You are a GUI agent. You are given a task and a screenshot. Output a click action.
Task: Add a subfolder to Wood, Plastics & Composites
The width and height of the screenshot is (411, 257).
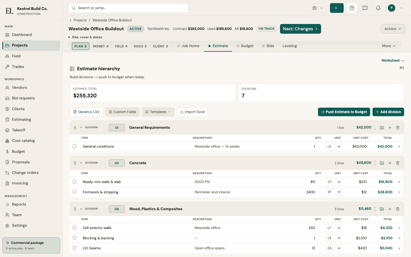[382, 209]
